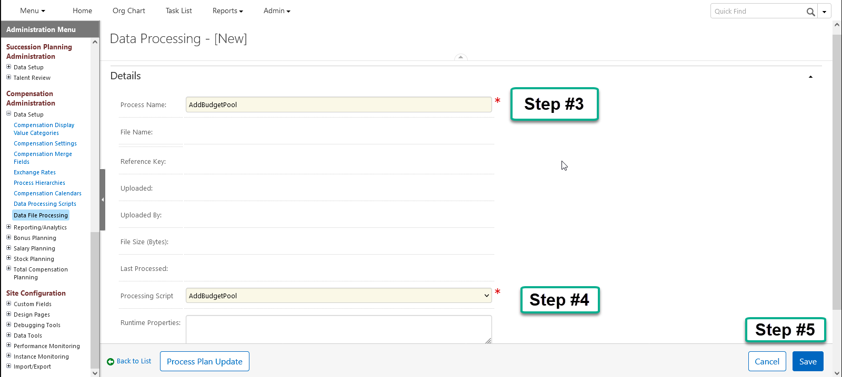Open the Processing Script dropdown

coord(339,296)
